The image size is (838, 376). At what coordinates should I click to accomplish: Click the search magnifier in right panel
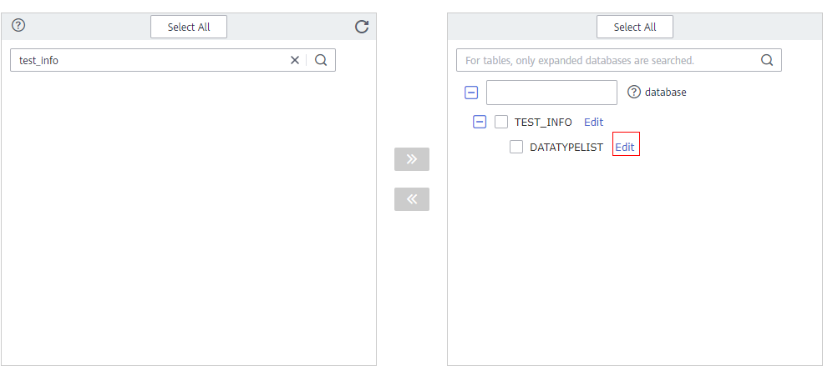(767, 60)
